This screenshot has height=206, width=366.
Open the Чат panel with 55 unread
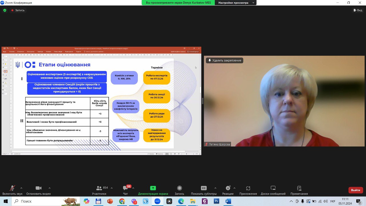125,188
